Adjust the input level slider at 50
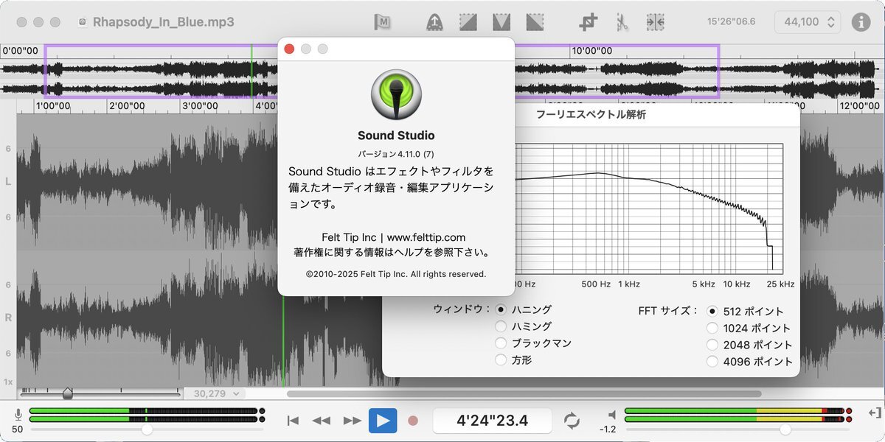885x442 pixels. point(147,429)
